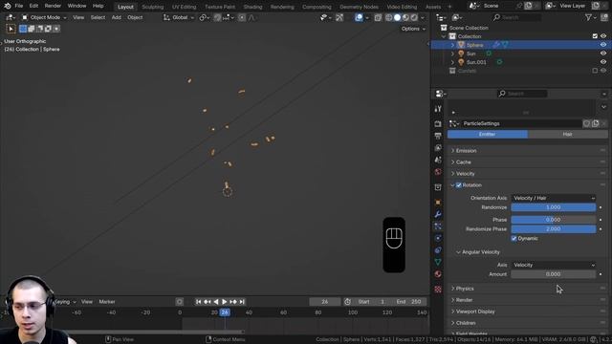The height and width of the screenshot is (344, 612).
Task: Toggle auto keying record button in timeline
Action: coord(179,302)
